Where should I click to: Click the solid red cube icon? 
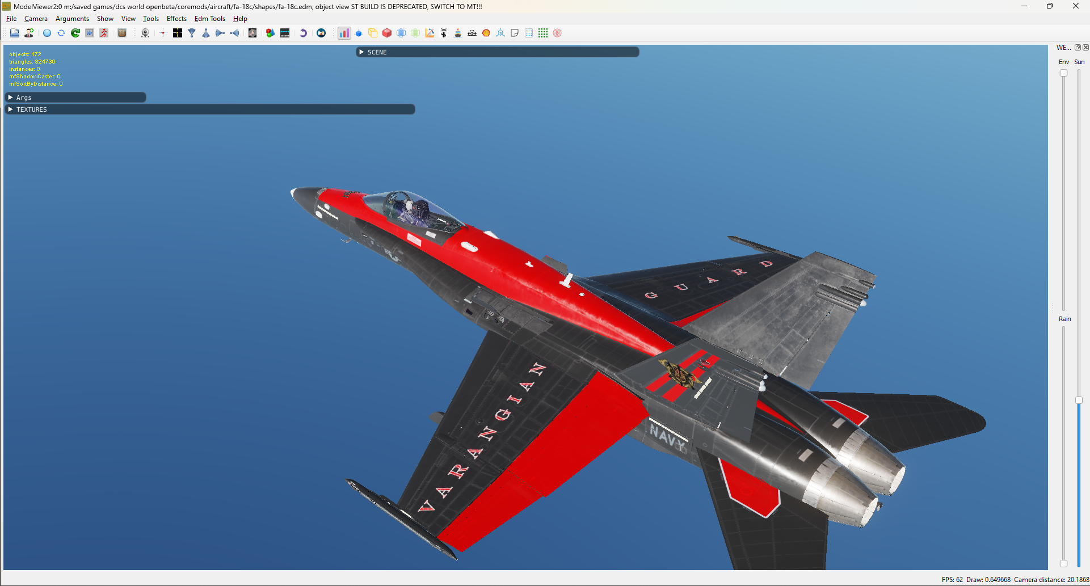[x=387, y=33]
